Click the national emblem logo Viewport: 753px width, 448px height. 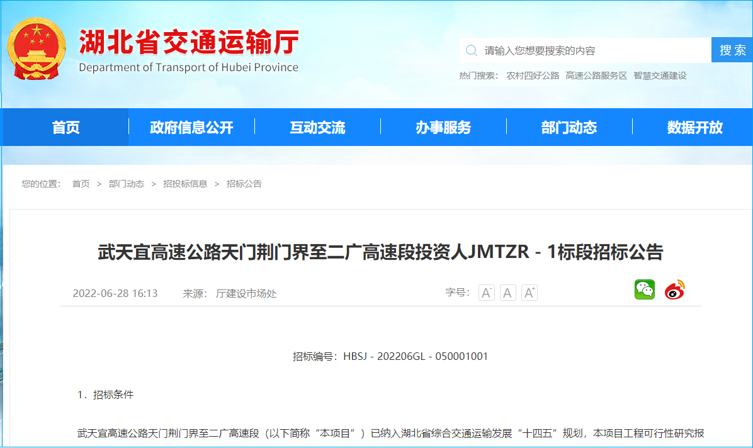click(37, 49)
